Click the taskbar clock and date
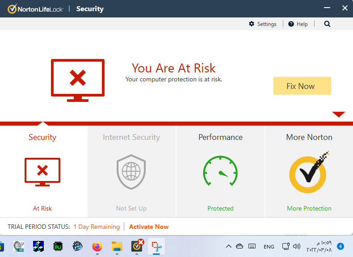The height and width of the screenshot is (257, 353). point(319,246)
